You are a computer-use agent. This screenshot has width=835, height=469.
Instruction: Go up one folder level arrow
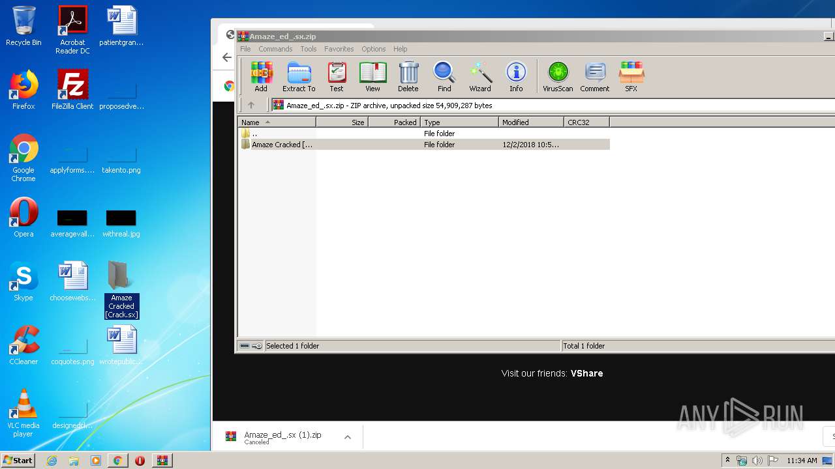click(x=251, y=105)
